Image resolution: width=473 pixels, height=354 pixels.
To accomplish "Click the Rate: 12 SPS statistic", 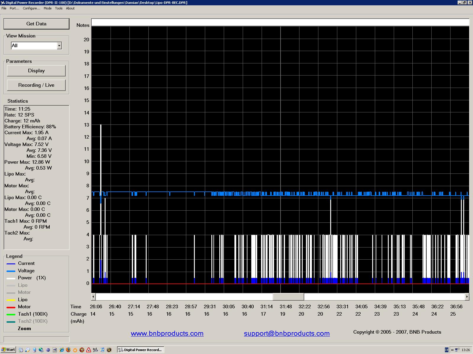I will (19, 115).
